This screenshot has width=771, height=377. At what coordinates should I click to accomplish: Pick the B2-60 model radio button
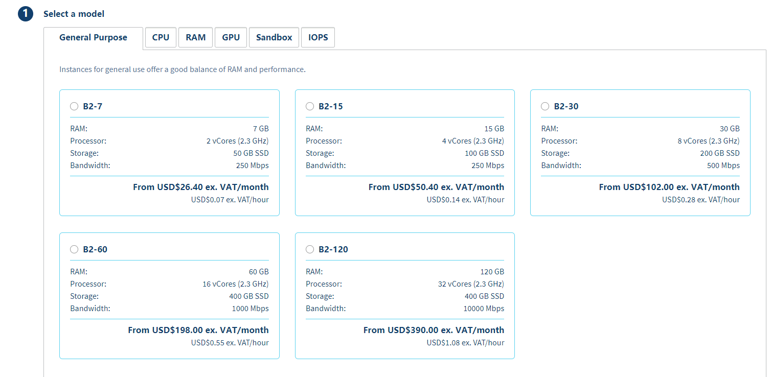point(75,249)
